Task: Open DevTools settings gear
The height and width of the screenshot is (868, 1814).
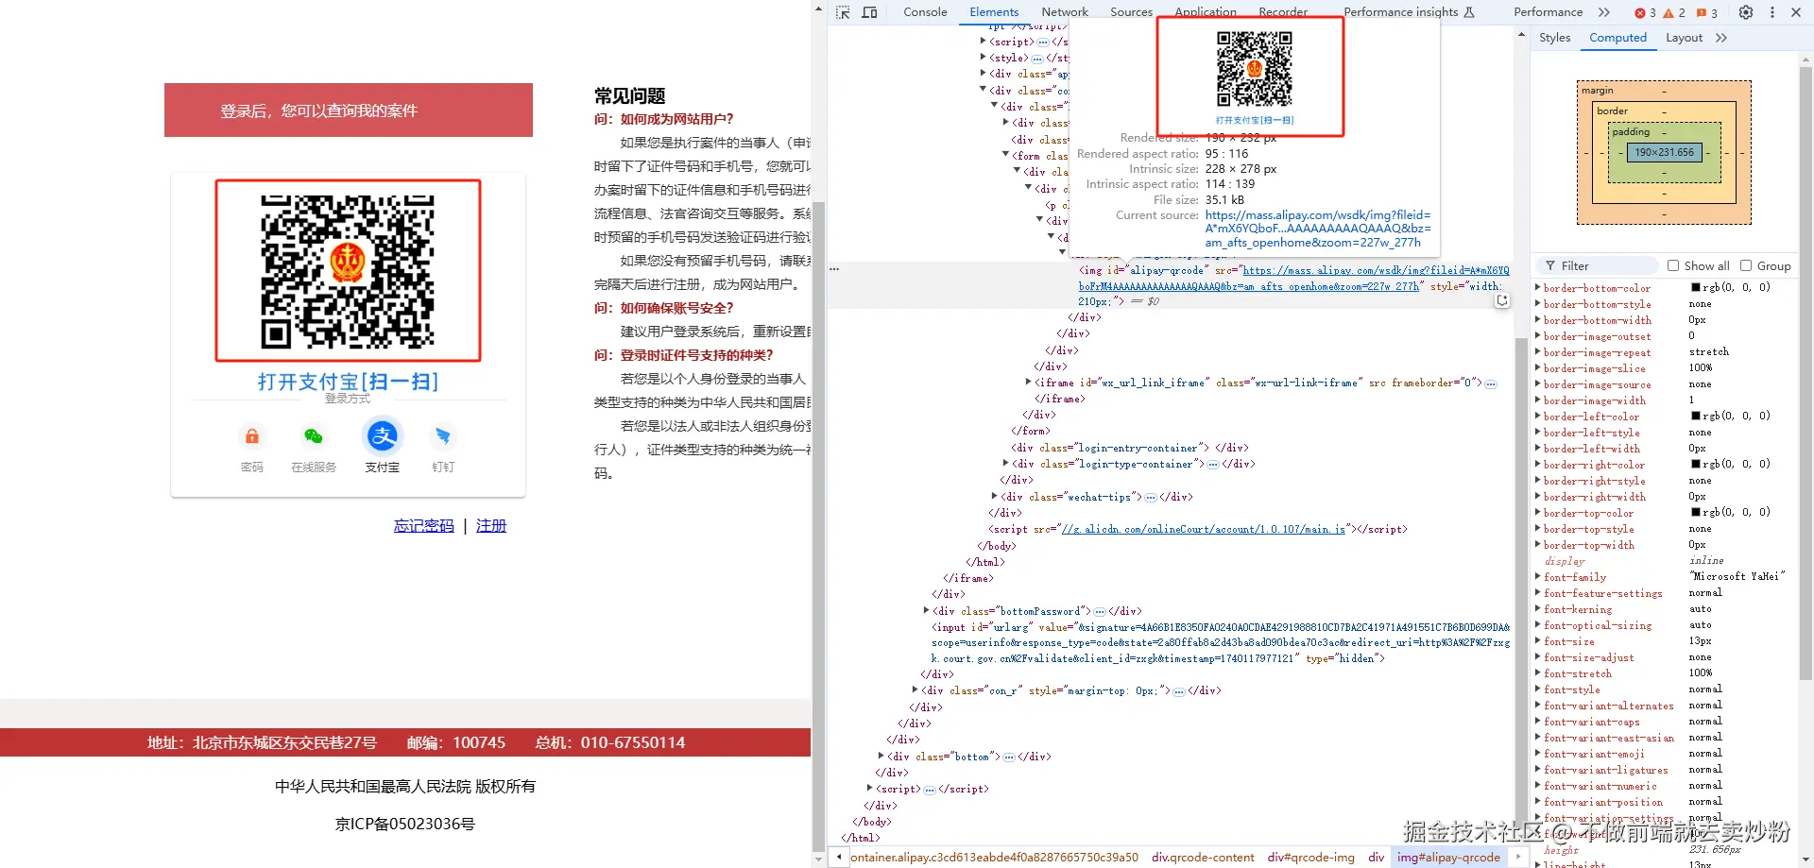Action: (x=1746, y=12)
